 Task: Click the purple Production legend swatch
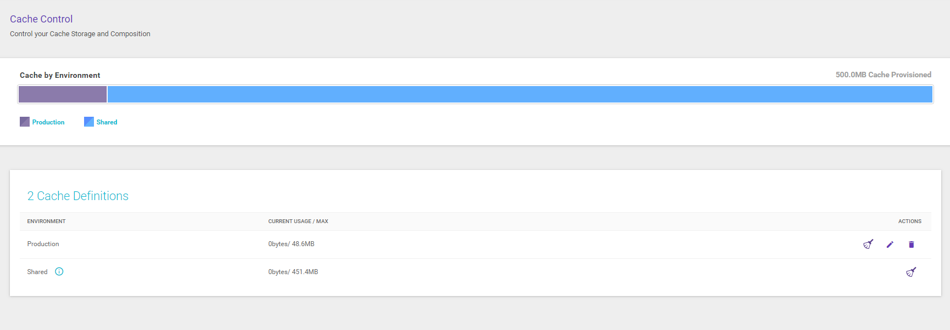(25, 122)
